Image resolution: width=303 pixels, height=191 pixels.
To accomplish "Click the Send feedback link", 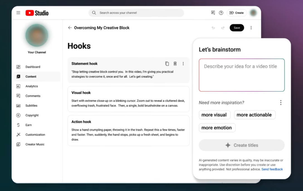I will [x=272, y=169].
